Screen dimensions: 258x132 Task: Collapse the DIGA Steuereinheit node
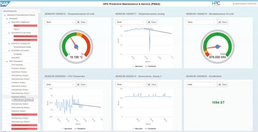coord(7,61)
